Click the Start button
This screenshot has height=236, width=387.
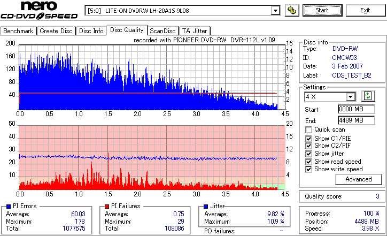click(322, 10)
